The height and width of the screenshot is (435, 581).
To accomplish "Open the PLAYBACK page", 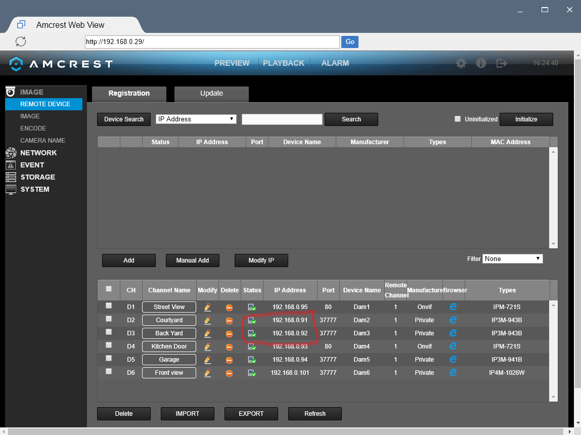I will click(284, 63).
